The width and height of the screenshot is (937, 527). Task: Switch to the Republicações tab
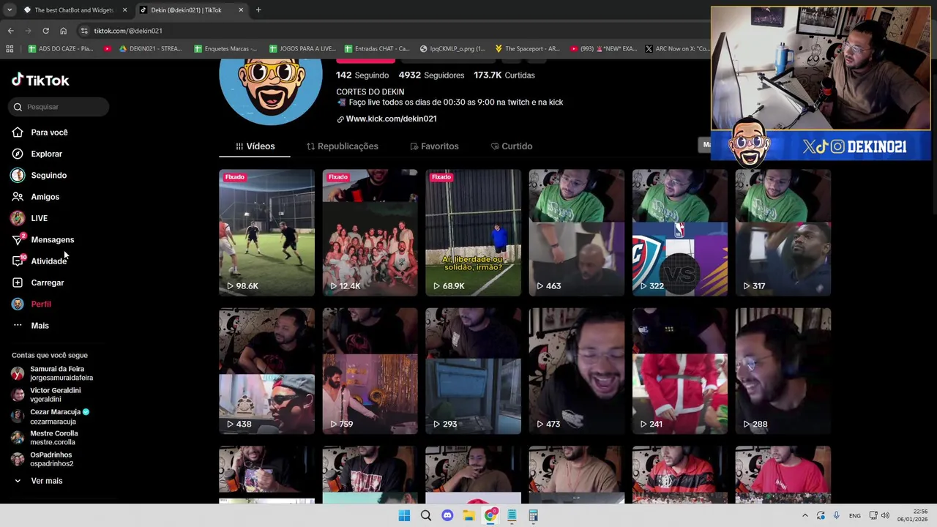[x=342, y=146]
